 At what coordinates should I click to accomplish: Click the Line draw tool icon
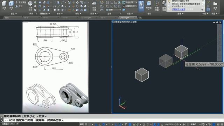[58, 6]
